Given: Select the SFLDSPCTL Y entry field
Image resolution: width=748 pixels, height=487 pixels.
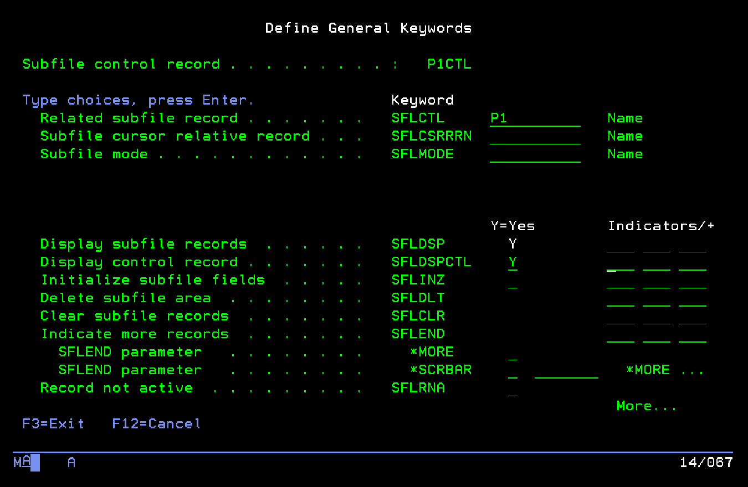Looking at the screenshot, I should click(x=513, y=262).
